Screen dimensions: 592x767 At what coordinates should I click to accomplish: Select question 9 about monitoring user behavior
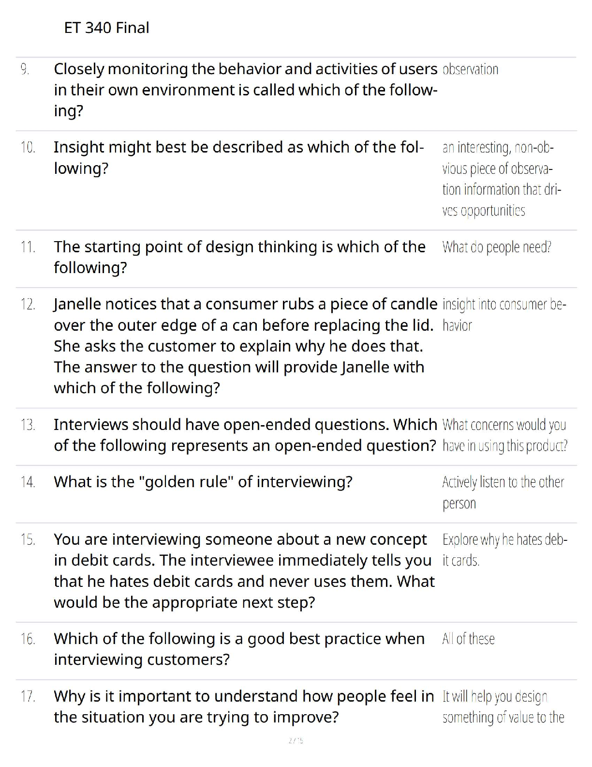pyautogui.click(x=246, y=90)
